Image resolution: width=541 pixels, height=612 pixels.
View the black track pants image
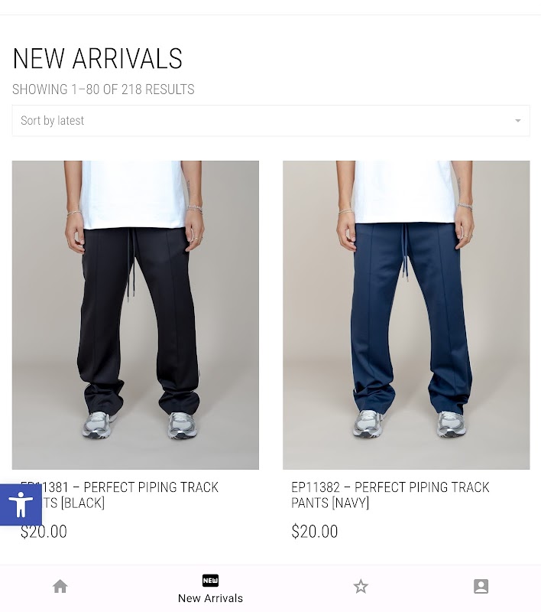[x=135, y=315]
